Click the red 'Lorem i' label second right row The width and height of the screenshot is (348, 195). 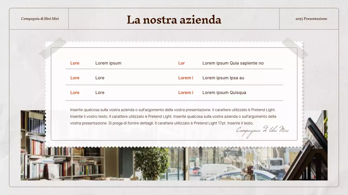pos(186,78)
